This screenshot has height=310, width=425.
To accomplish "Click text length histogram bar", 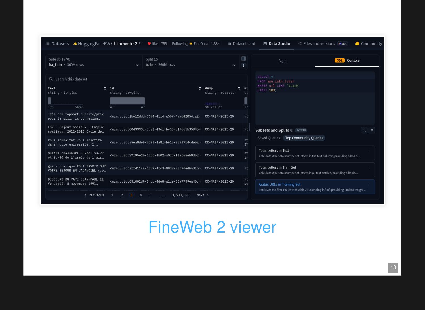I will click(x=49, y=101).
